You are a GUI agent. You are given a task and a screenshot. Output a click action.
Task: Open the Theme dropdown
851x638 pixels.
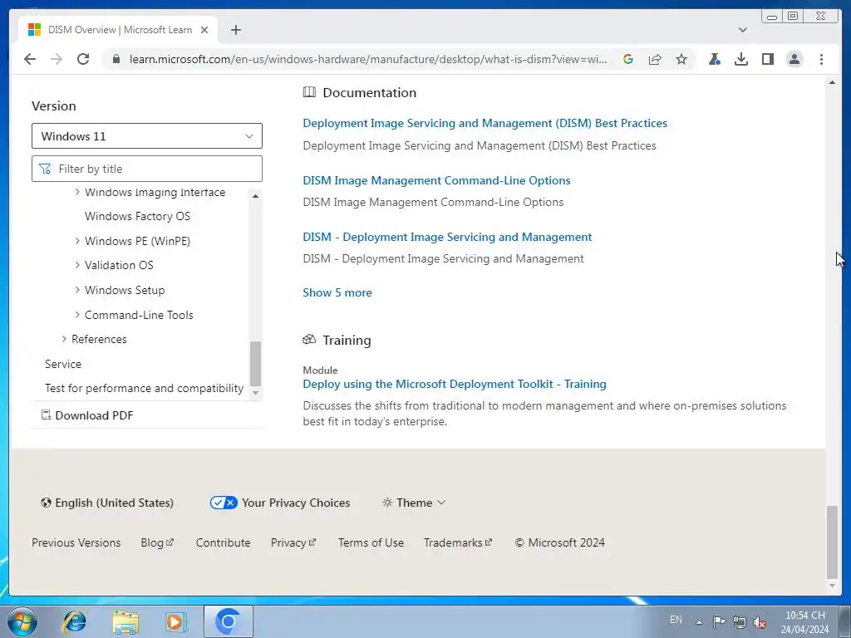[414, 503]
